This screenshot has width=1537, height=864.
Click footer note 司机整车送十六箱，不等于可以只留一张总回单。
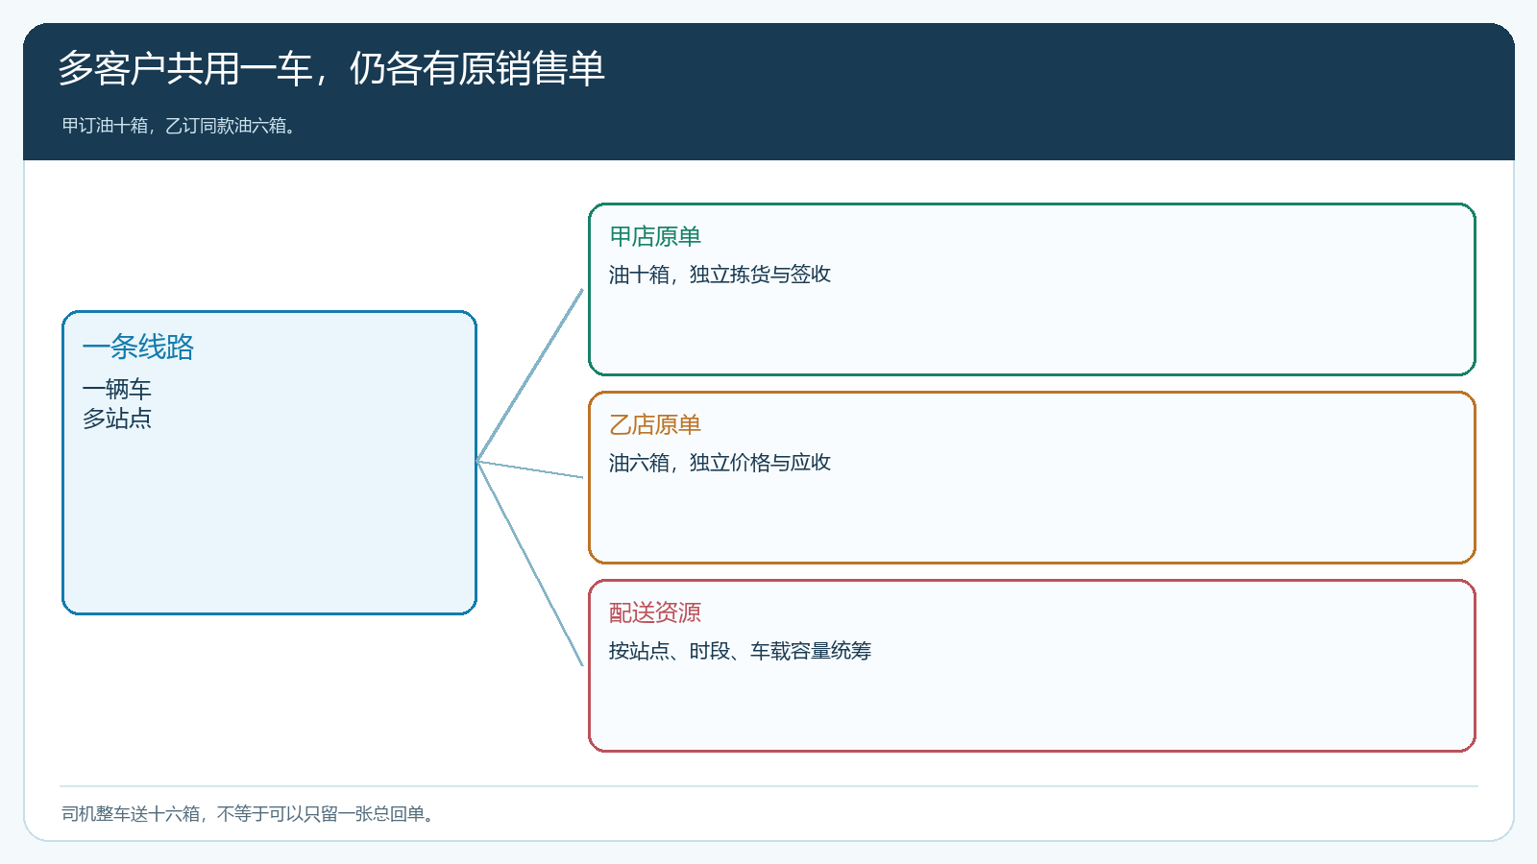pos(250,814)
